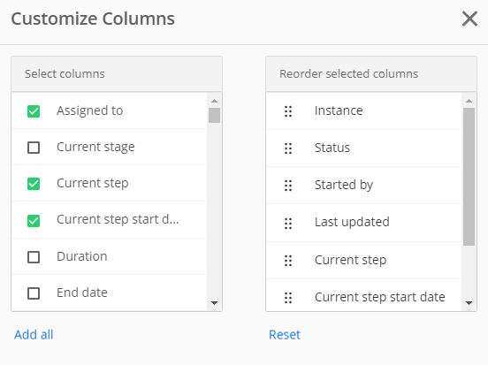Click the Select columns scrollbar thumb
488x365 pixels.
click(x=214, y=115)
